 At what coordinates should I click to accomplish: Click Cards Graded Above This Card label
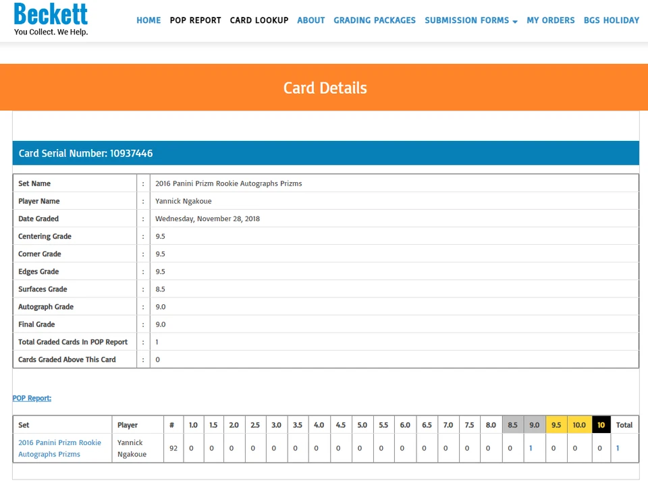pyautogui.click(x=67, y=359)
